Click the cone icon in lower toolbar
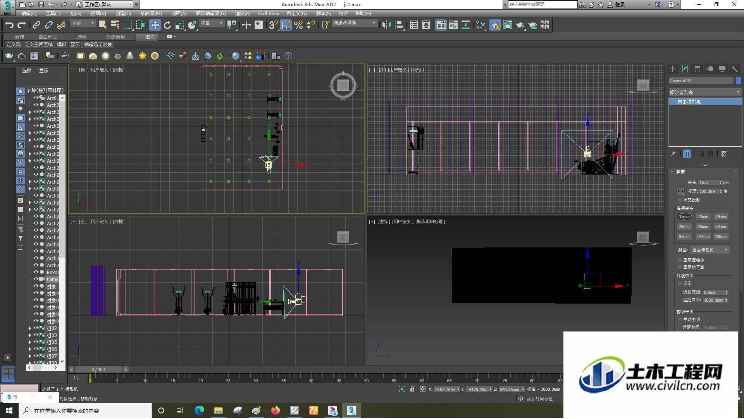Viewport: 744px width, 419px height. click(130, 56)
